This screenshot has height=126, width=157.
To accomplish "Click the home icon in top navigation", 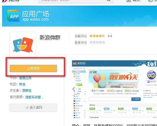I will (129, 1).
